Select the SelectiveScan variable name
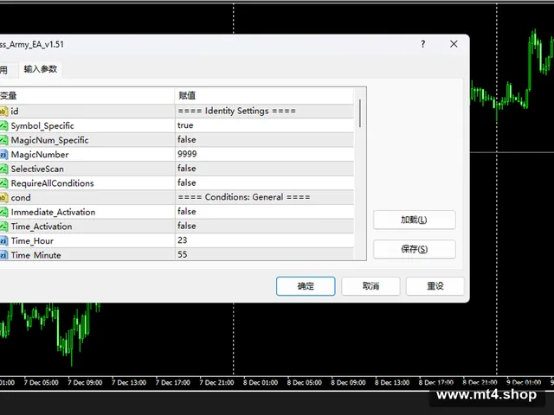Image resolution: width=554 pixels, height=415 pixels. click(x=37, y=169)
